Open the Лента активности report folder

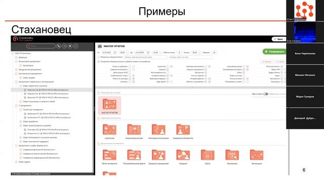[x=109, y=157]
